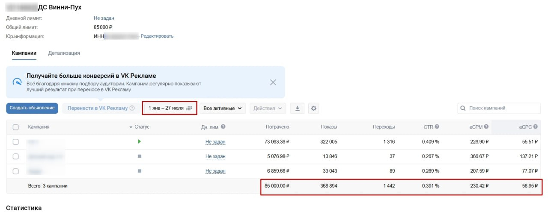548x217 pixels.
Task: Click the stopped status icon of second campaign
Action: [x=139, y=156]
